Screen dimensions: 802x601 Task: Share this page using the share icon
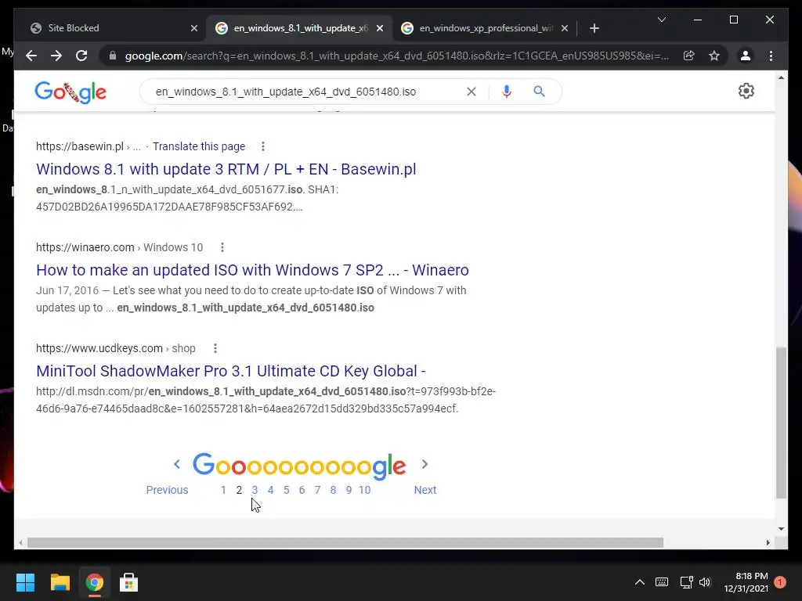point(689,56)
